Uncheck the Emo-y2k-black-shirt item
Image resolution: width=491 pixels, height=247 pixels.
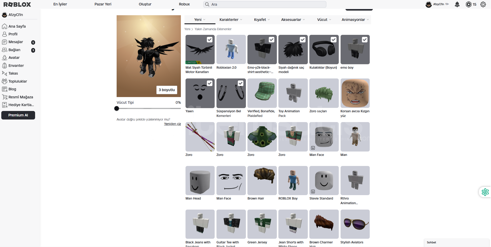tap(271, 39)
